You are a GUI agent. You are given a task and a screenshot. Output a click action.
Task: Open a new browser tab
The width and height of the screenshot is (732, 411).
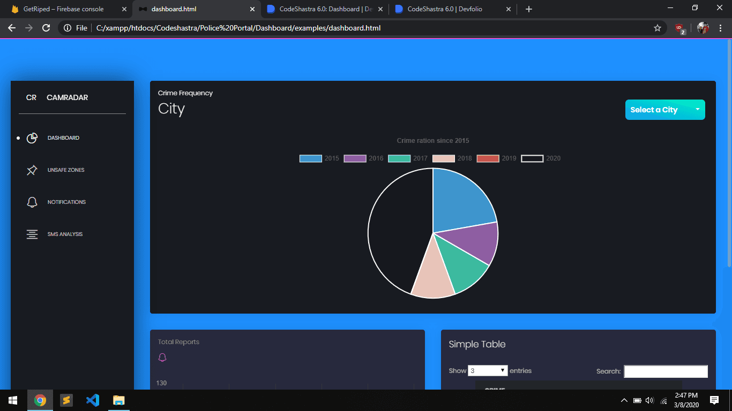tap(529, 9)
